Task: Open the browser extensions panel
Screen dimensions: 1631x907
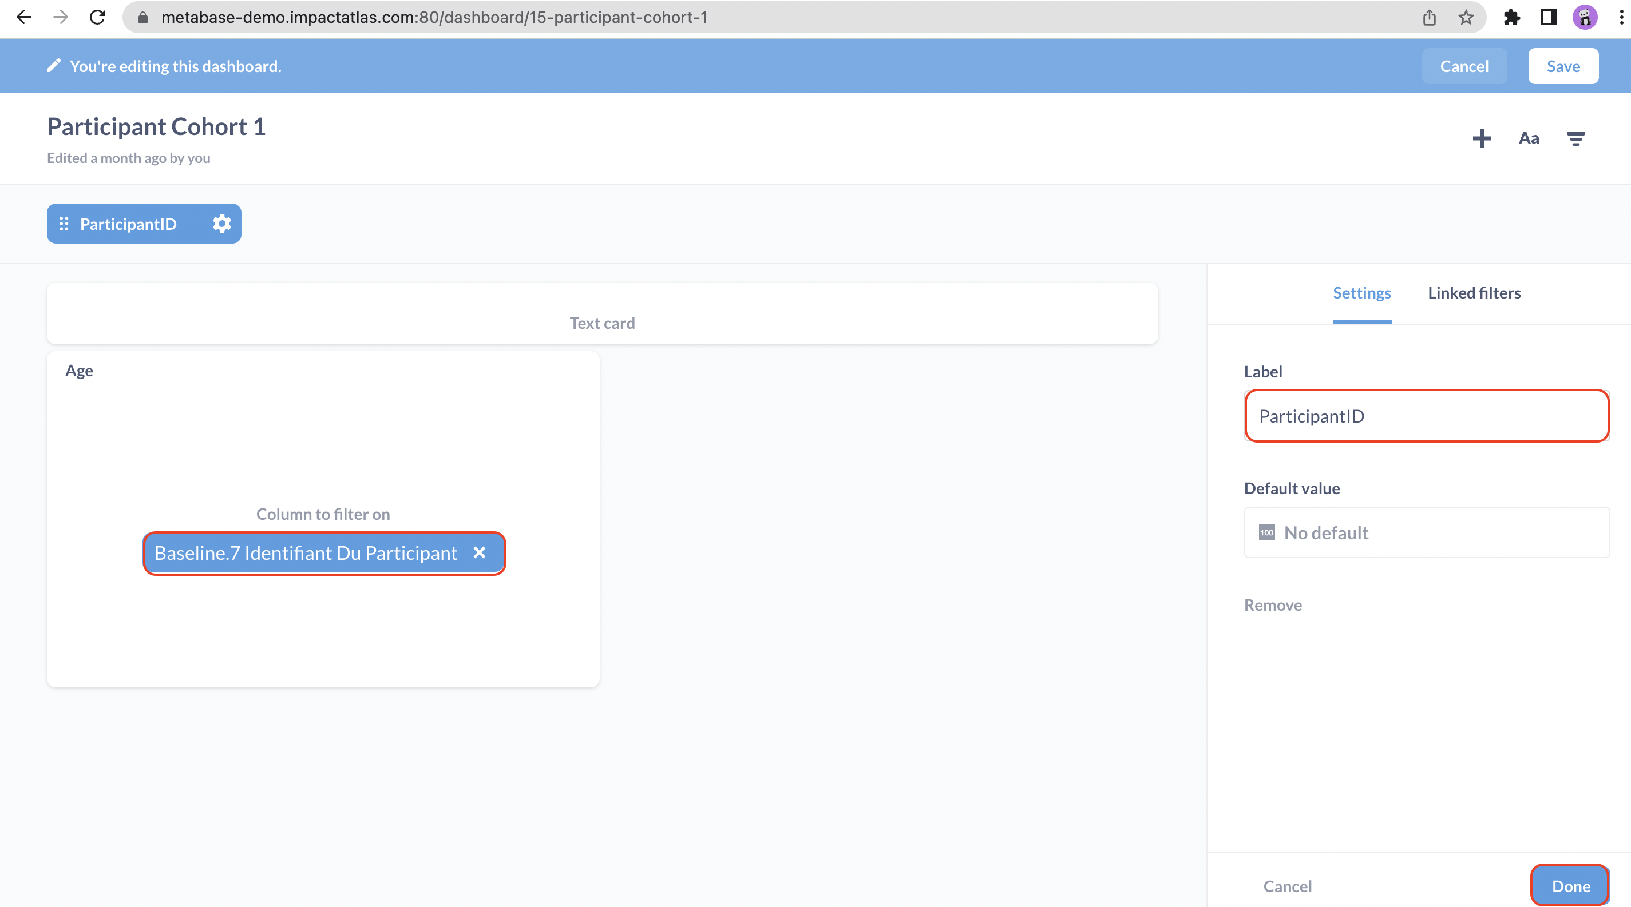Action: 1512,17
